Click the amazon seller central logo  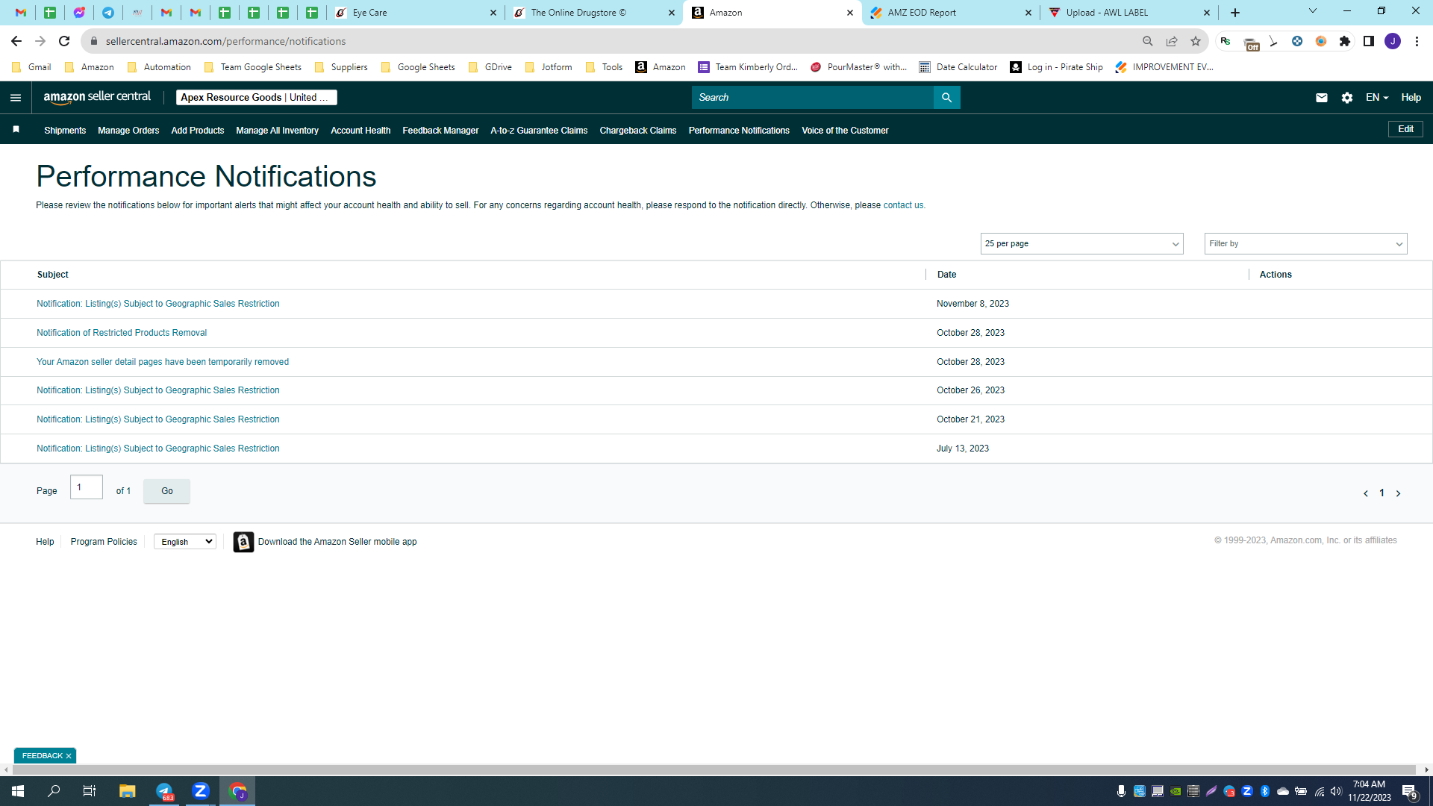point(97,97)
